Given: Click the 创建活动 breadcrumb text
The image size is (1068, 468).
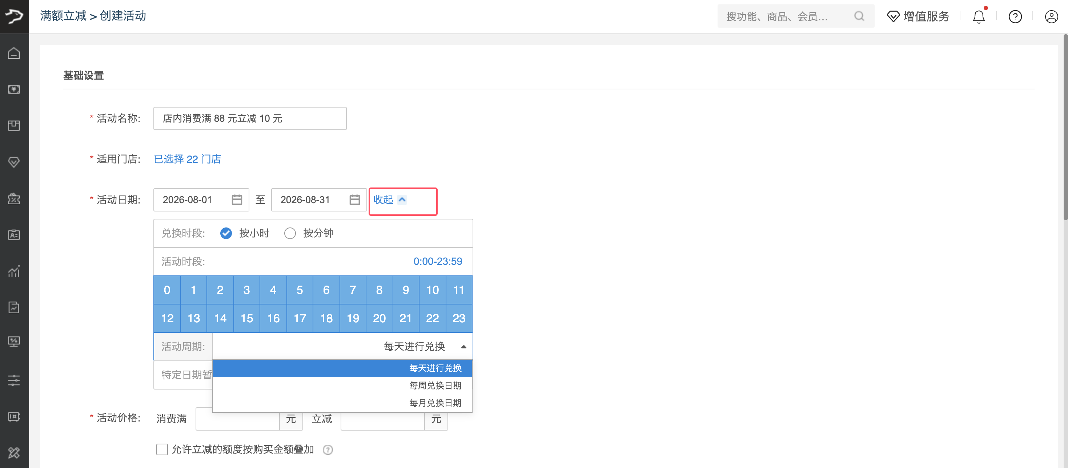Looking at the screenshot, I should coord(123,16).
